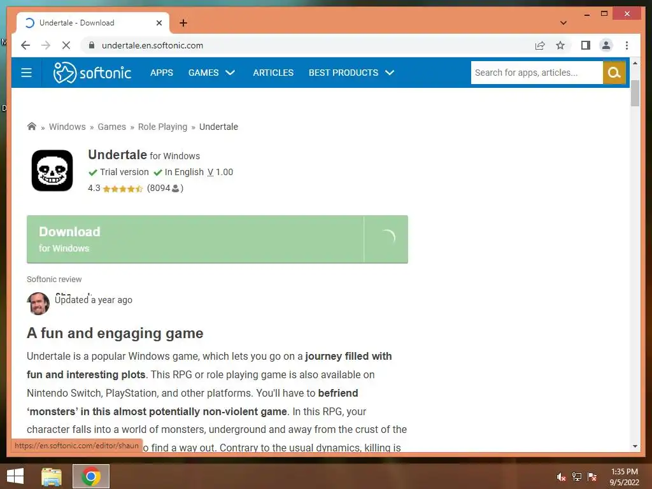Click the Softonic logo
652x489 pixels.
click(92, 73)
